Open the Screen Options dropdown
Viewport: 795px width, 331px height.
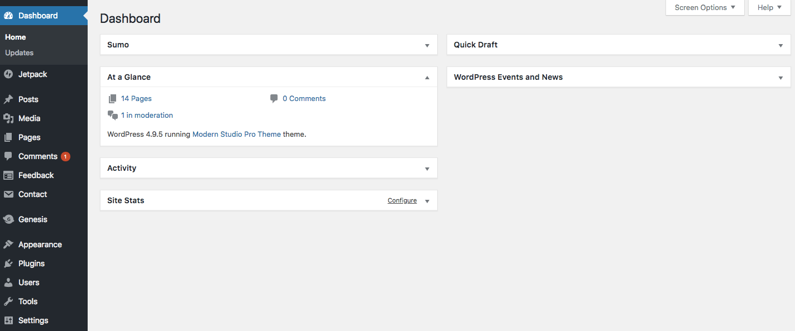click(705, 8)
